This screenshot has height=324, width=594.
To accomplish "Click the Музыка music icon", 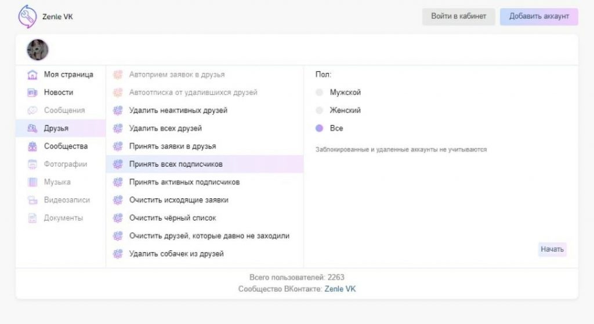I will 32,182.
